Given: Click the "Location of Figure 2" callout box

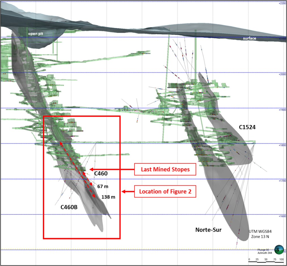Looking at the screenshot, I should click(165, 192).
